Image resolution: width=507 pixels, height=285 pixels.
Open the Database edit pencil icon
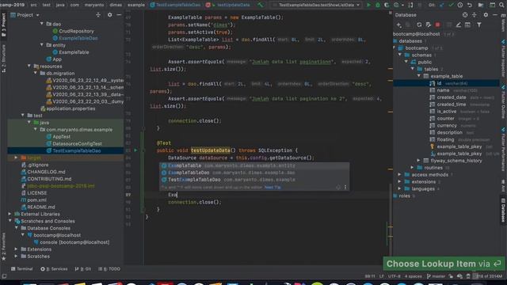[459, 25]
